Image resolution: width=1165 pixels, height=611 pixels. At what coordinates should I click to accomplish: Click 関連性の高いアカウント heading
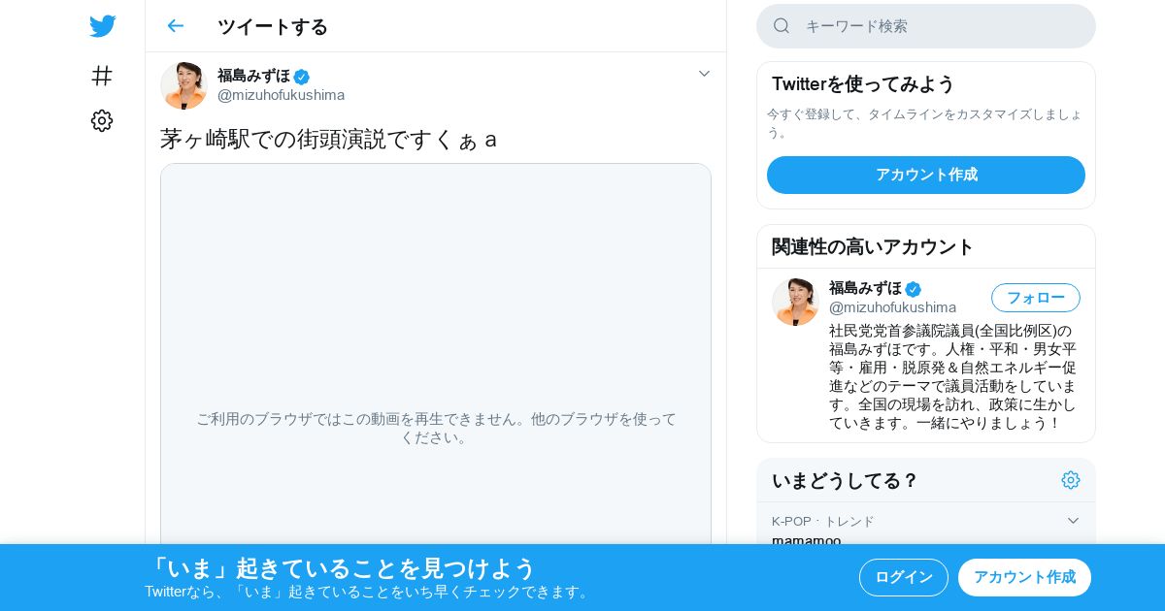pos(873,246)
